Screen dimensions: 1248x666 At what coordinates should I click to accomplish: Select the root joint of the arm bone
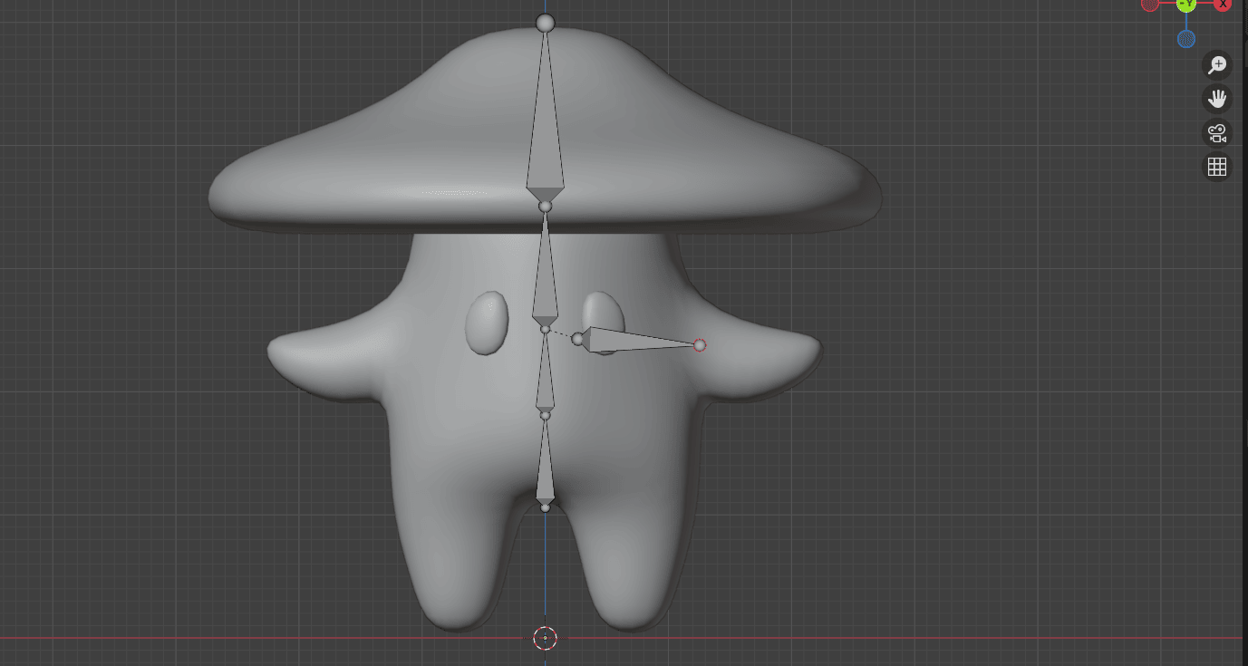(x=578, y=339)
